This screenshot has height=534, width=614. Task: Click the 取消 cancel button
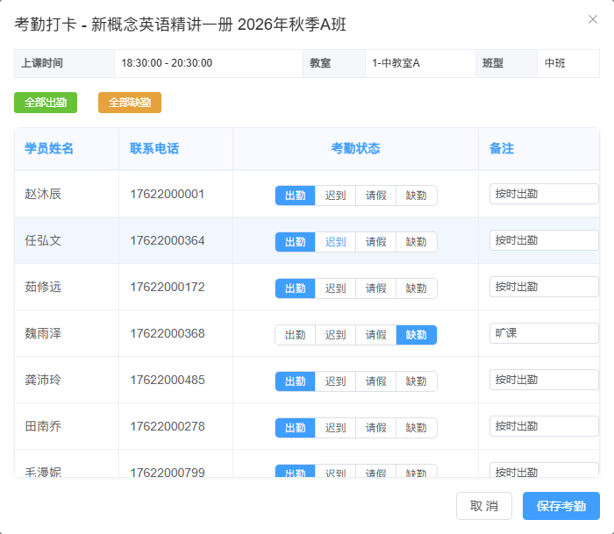[x=484, y=506]
